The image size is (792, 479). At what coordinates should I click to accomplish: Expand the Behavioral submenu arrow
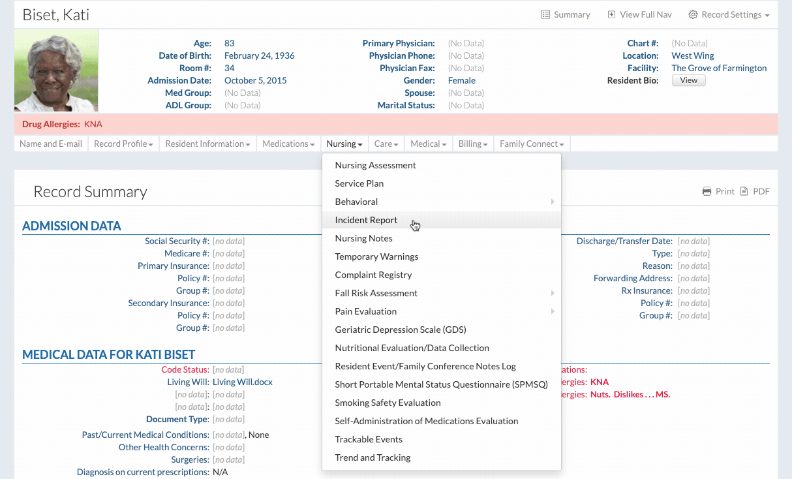coord(553,202)
